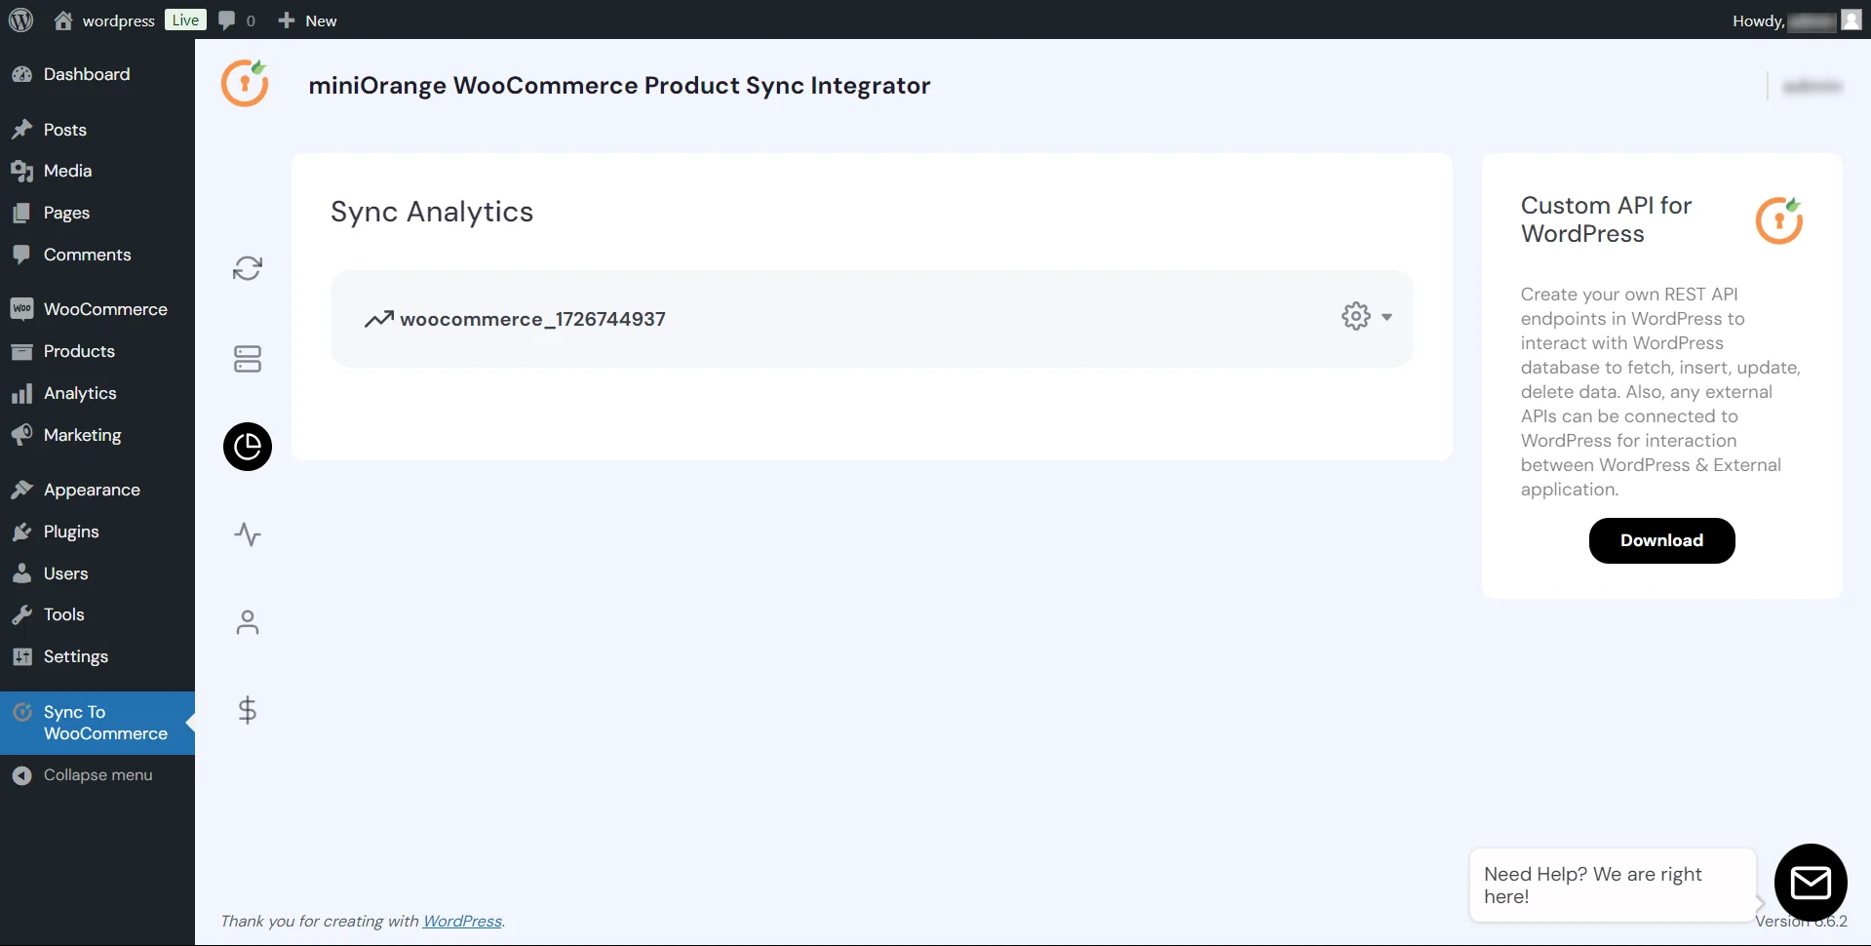The image size is (1871, 946).
Task: Select Sync To WooCommerce menu item
Action: tap(97, 723)
